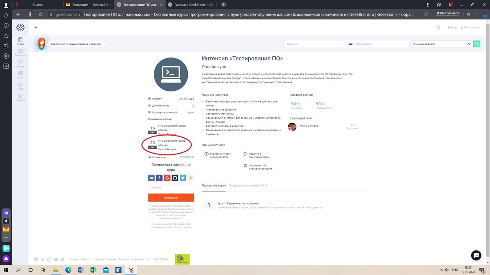The image size is (490, 275).
Task: Reload the page with refresh button
Action: (x=40, y=14)
